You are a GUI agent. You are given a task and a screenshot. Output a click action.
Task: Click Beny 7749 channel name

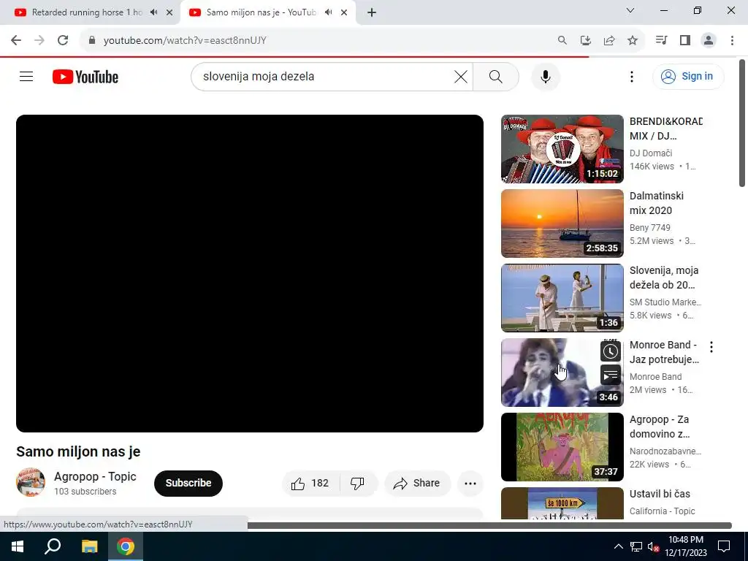649,228
